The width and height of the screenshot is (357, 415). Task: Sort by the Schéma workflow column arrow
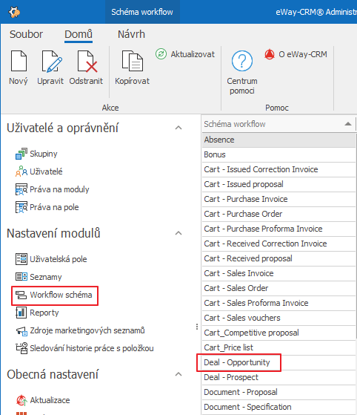pyautogui.click(x=348, y=124)
